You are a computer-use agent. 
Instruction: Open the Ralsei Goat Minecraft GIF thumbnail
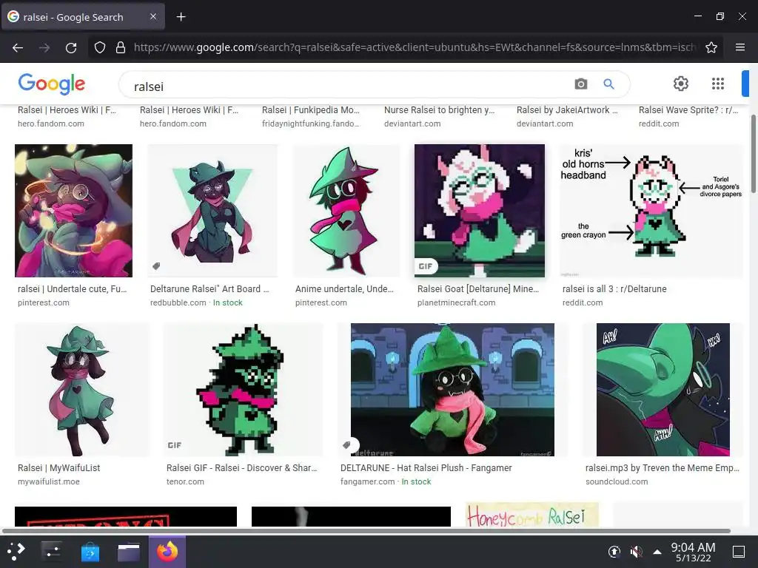click(480, 211)
